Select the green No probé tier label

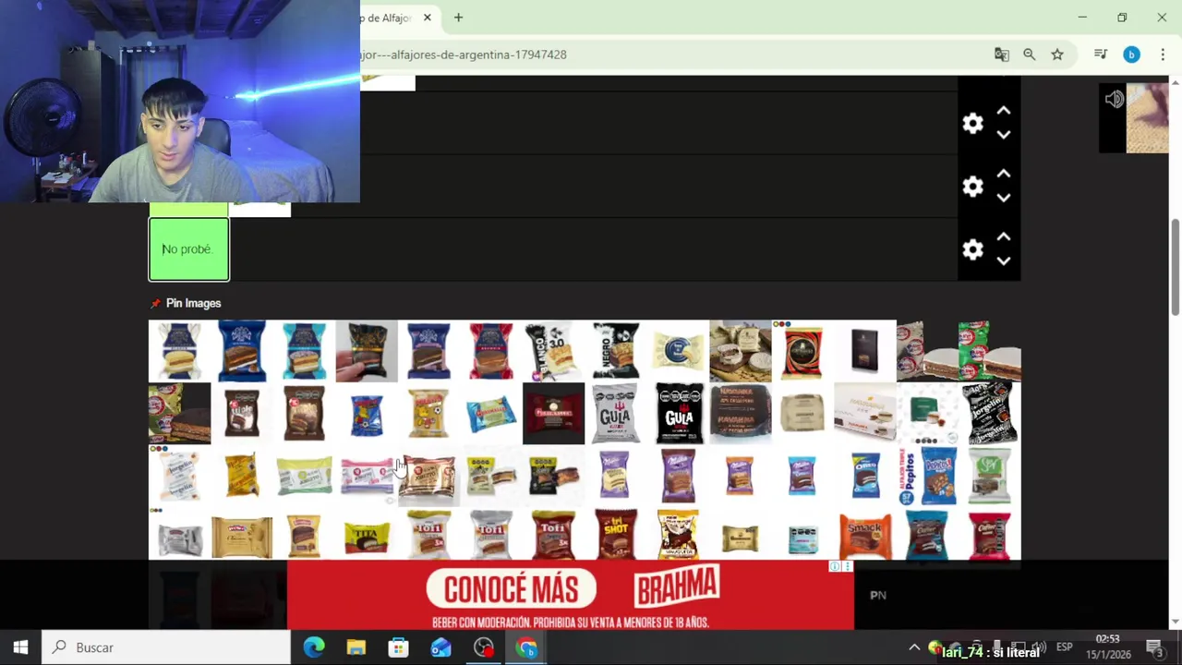[x=188, y=249]
